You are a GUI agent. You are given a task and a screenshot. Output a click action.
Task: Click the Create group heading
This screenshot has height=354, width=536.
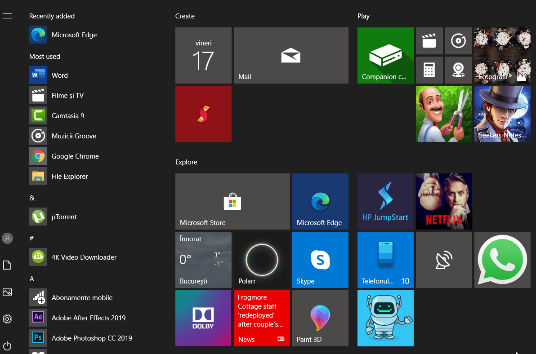tap(185, 16)
